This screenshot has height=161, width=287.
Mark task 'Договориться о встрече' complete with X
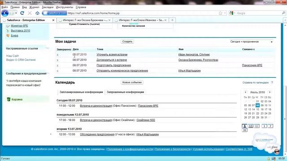tap(57, 60)
